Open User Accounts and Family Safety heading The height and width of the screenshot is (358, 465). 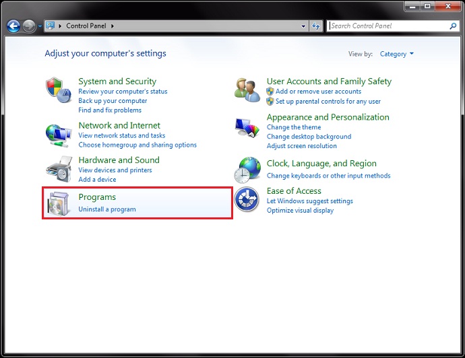pos(329,81)
